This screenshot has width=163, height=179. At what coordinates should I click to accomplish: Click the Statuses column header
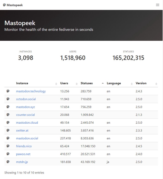(87, 83)
